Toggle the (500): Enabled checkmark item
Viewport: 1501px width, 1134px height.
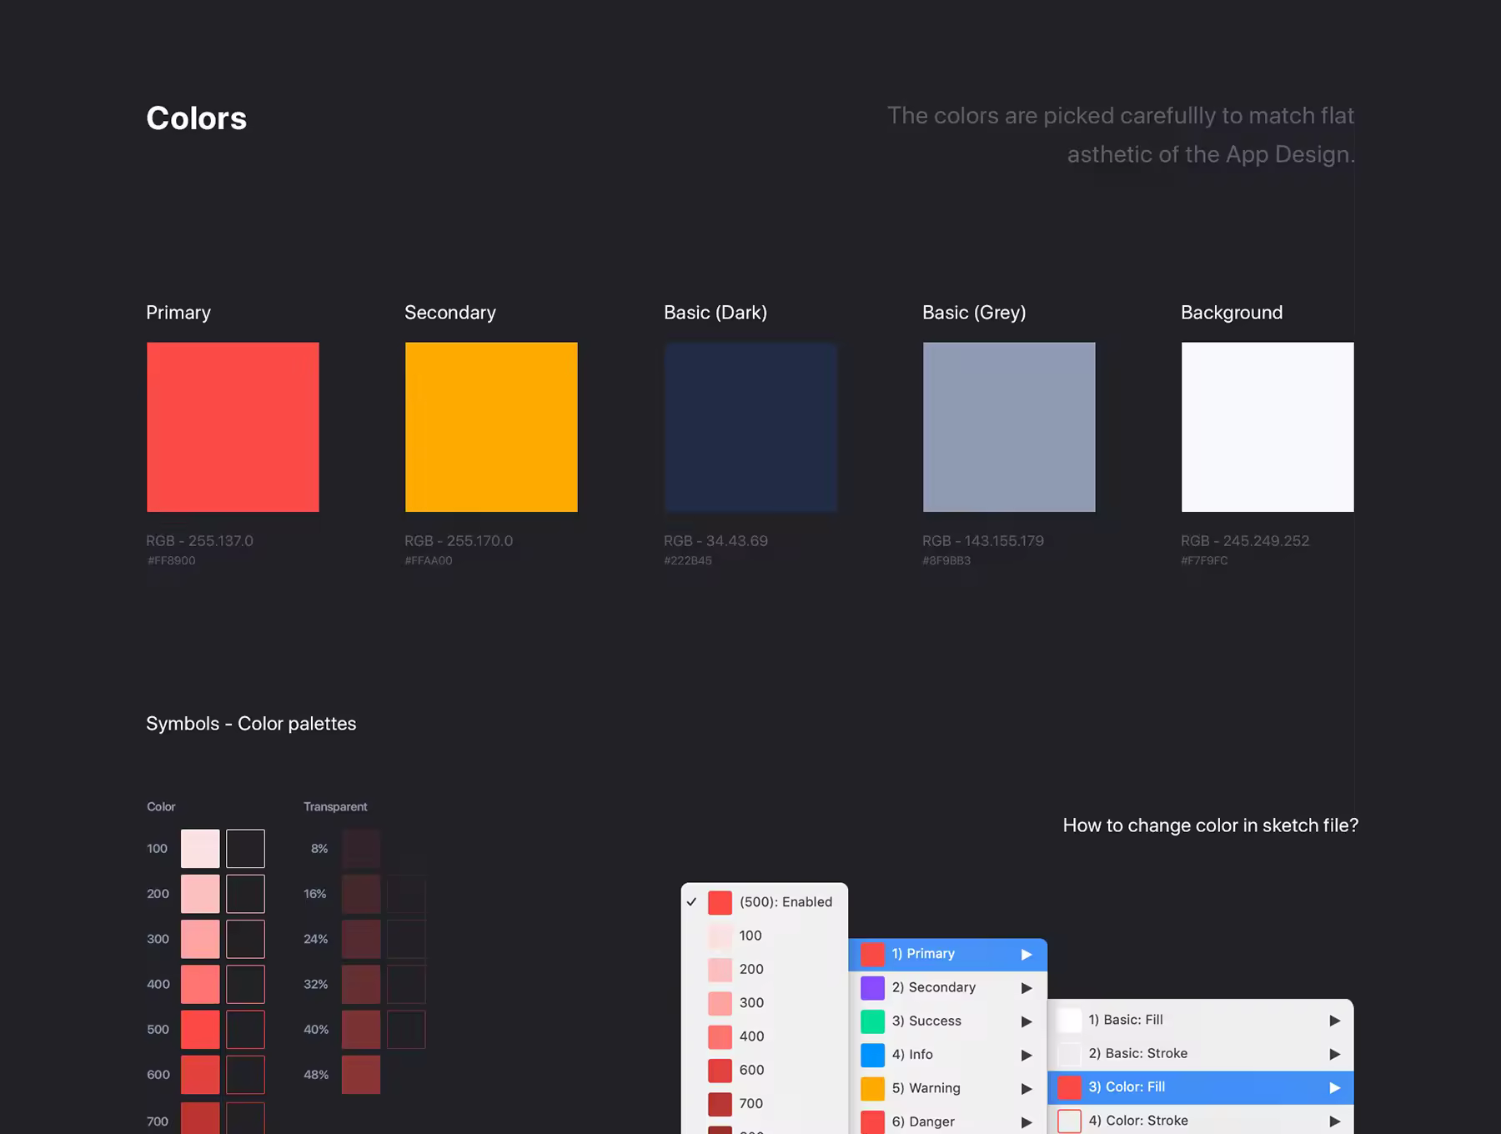pos(765,902)
